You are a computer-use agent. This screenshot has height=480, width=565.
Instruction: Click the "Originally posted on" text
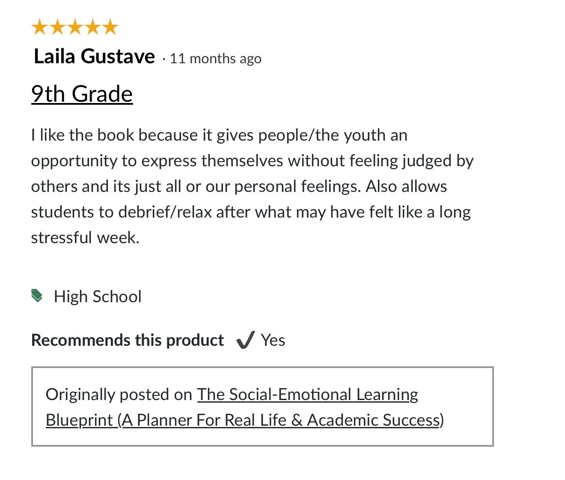coord(119,394)
